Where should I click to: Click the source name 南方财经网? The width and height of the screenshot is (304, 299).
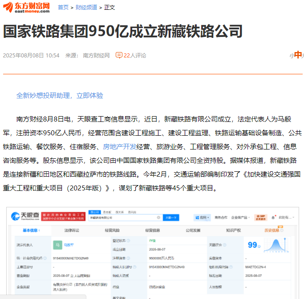point(96,56)
